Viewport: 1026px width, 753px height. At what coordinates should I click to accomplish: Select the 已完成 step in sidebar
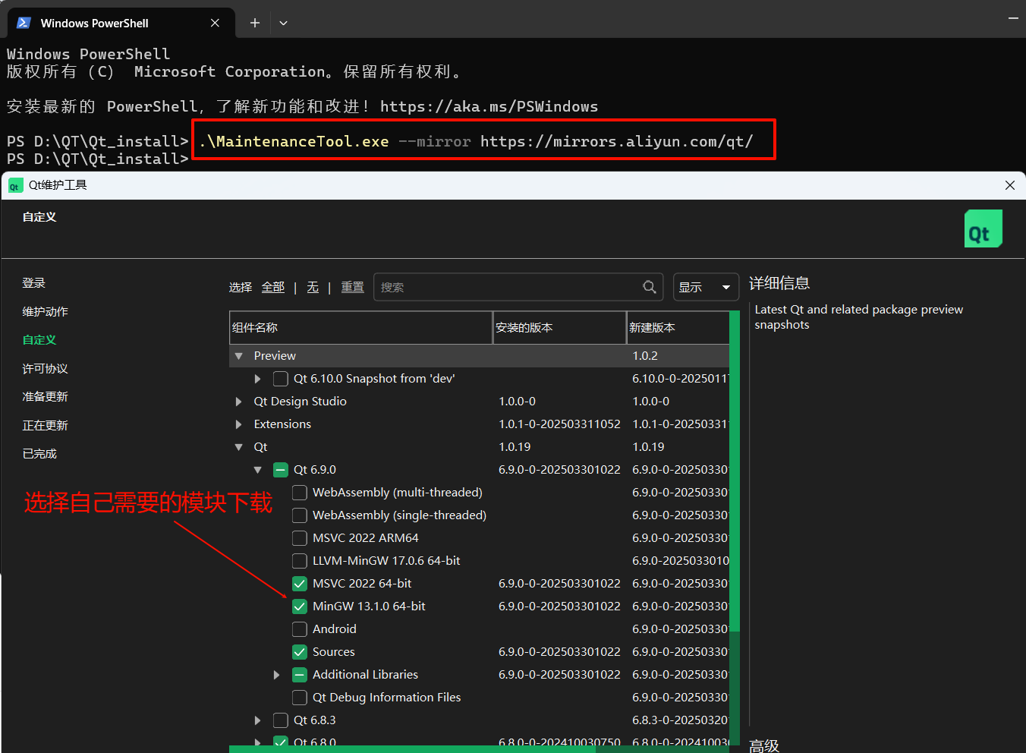(x=39, y=454)
